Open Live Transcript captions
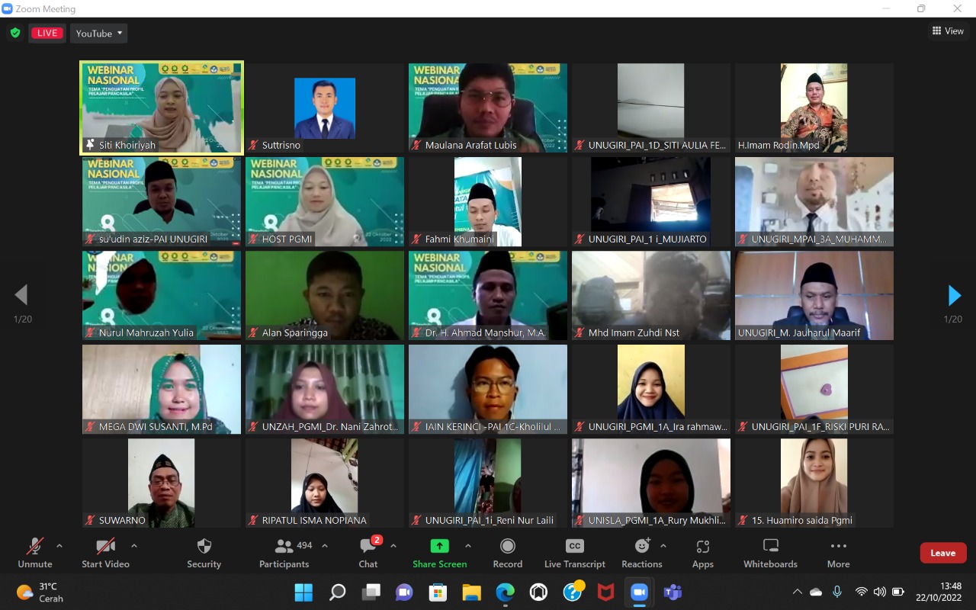Screen dimensions: 976x610 (x=574, y=547)
